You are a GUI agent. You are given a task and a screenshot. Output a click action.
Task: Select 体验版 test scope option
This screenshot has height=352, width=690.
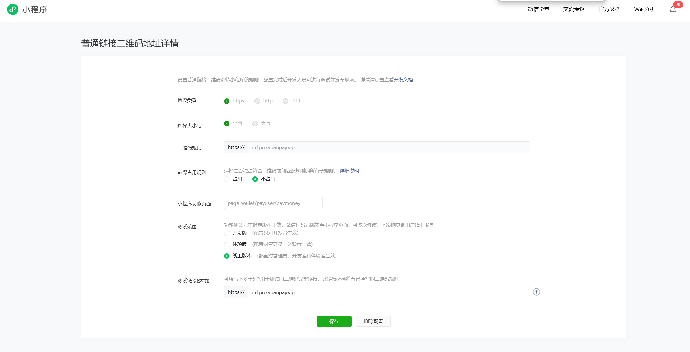[x=227, y=244]
